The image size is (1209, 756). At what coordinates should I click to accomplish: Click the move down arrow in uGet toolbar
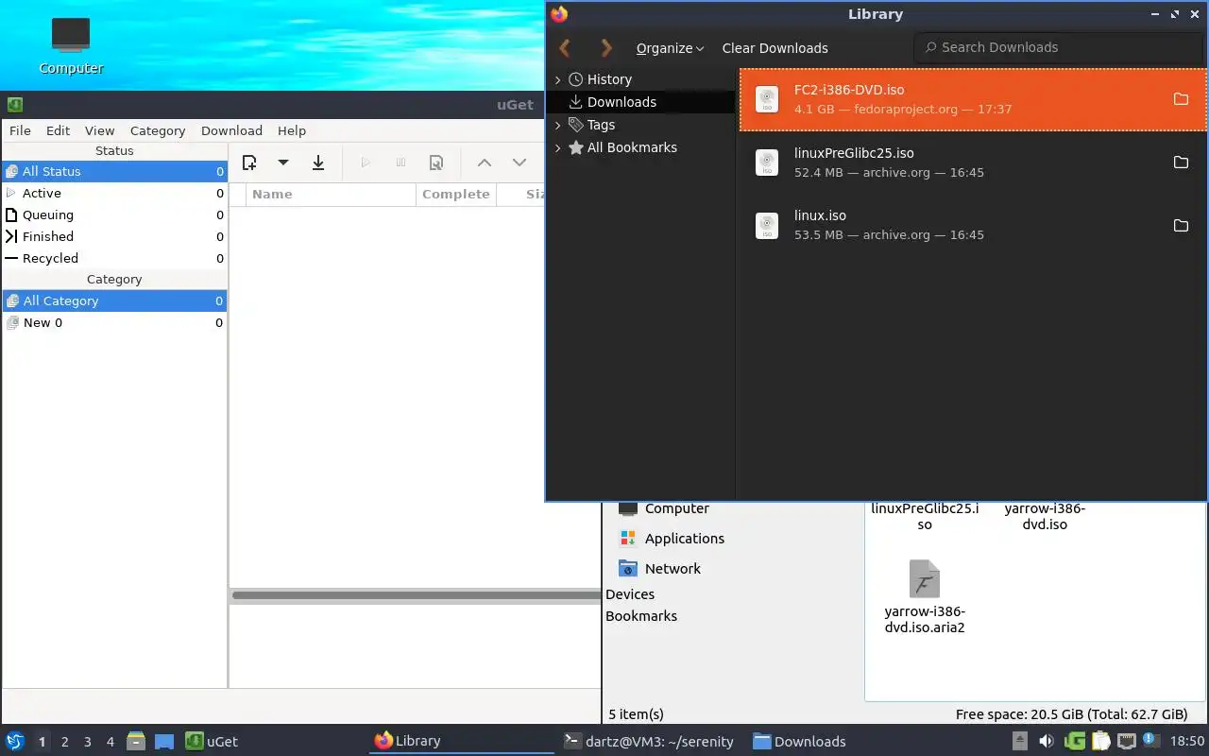click(x=519, y=163)
